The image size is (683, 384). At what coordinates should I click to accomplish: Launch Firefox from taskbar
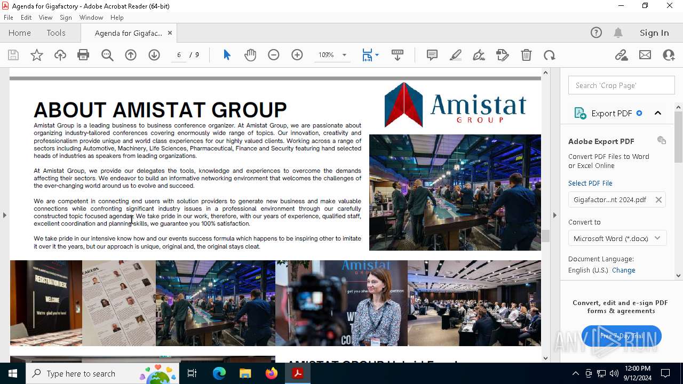(271, 373)
